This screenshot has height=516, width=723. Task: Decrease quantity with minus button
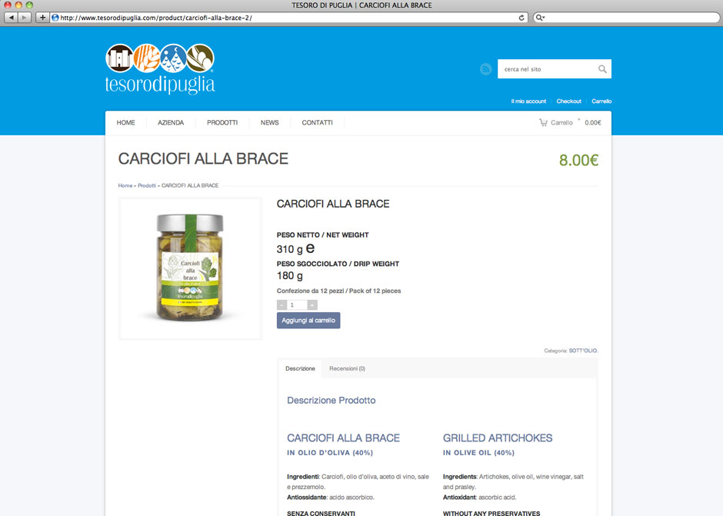tap(282, 305)
